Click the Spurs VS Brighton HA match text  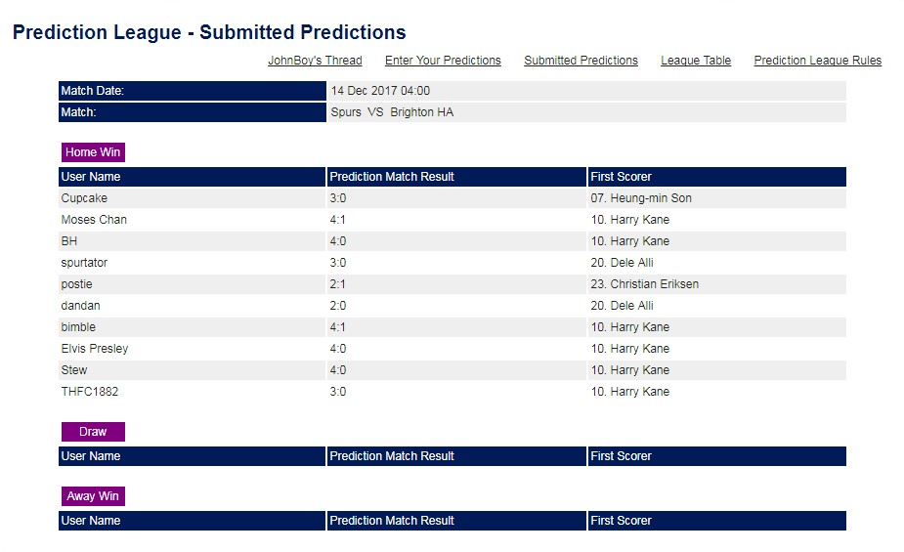coord(392,112)
